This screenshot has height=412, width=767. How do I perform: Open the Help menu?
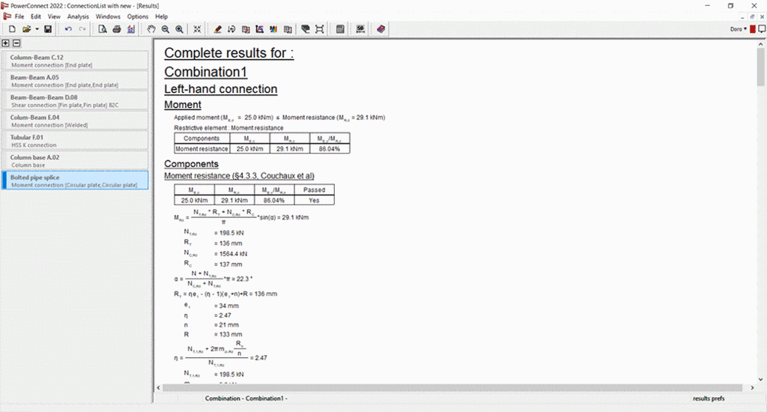pos(162,16)
